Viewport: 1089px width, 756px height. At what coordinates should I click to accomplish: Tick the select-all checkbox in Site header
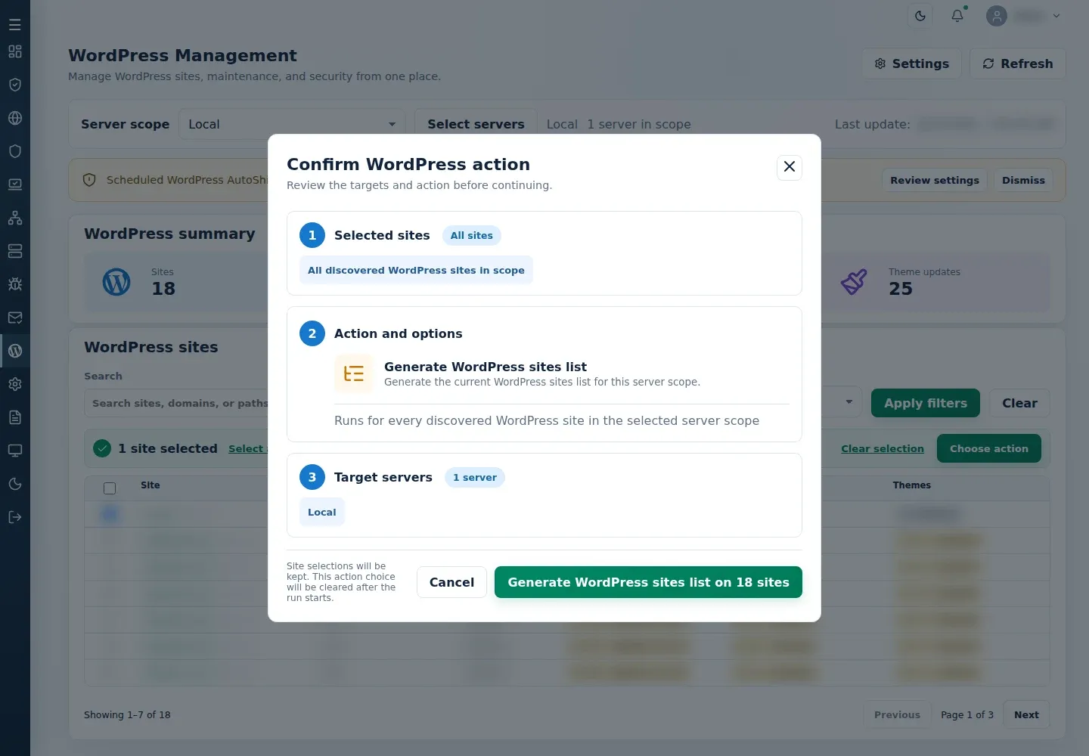[110, 488]
